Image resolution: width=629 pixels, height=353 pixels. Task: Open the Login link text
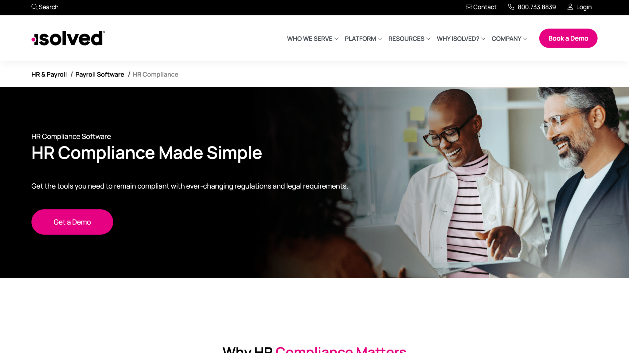tap(584, 7)
